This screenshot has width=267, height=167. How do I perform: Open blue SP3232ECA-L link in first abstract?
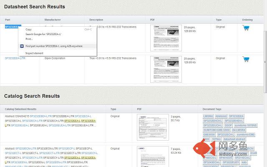(83, 116)
